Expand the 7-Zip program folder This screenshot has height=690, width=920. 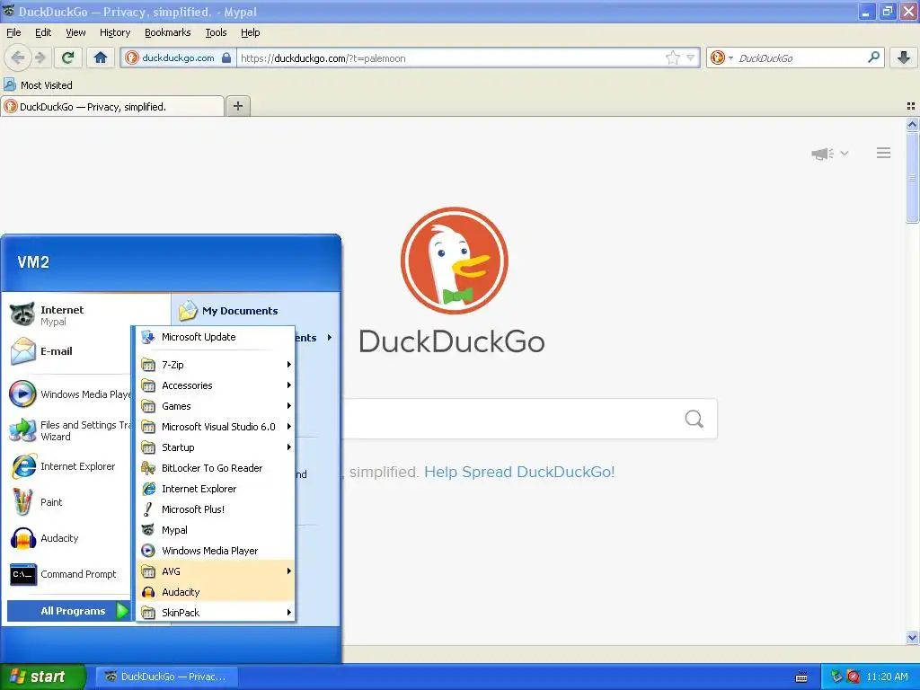coord(216,365)
